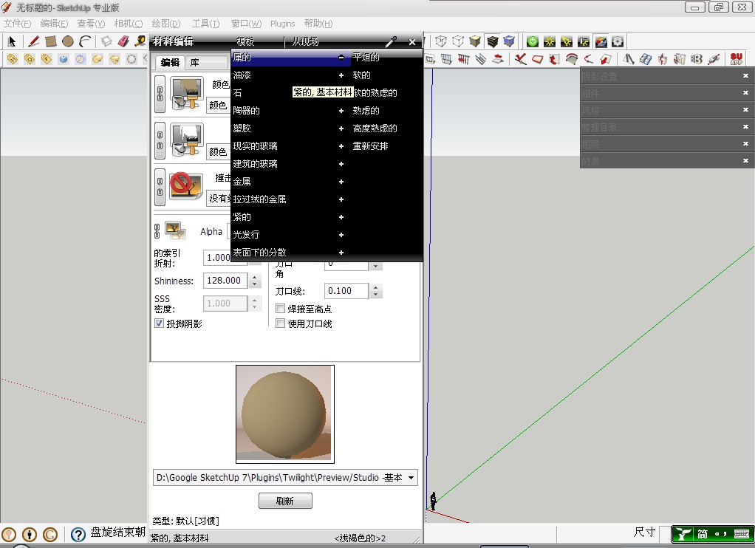This screenshot has width=755, height=548.
Task: Select the 编辑 edit tab
Action: tap(170, 63)
